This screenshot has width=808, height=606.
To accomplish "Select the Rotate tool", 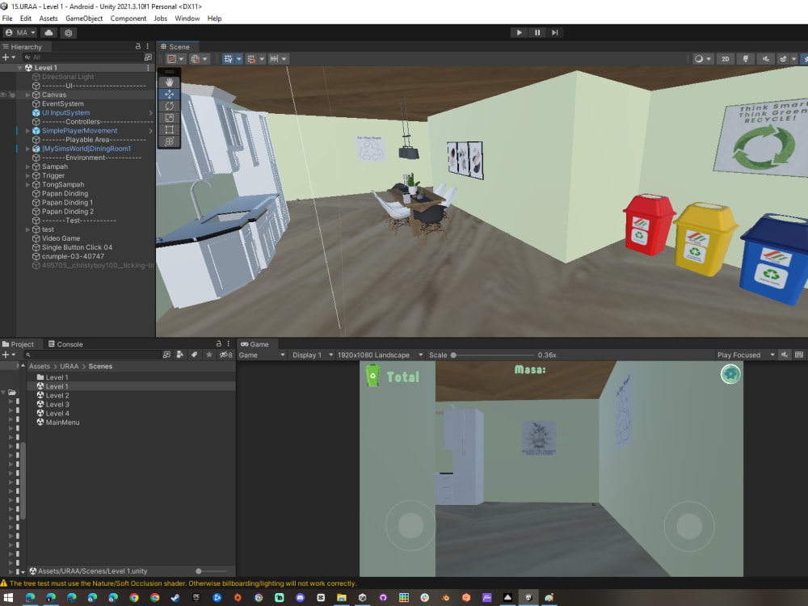I will tap(169, 106).
